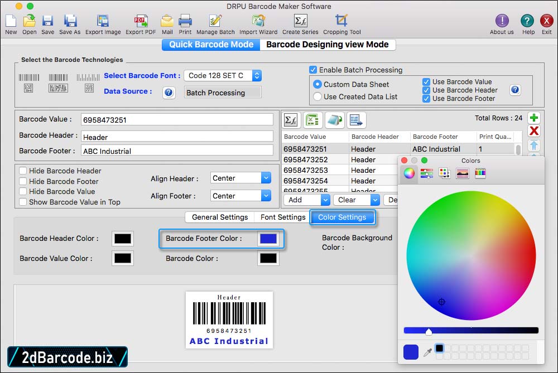Move row up with the blue arrow icon
Viewport: 558px width, 373px height.
[534, 145]
